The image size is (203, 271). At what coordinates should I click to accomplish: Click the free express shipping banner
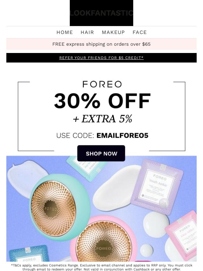pos(101,44)
